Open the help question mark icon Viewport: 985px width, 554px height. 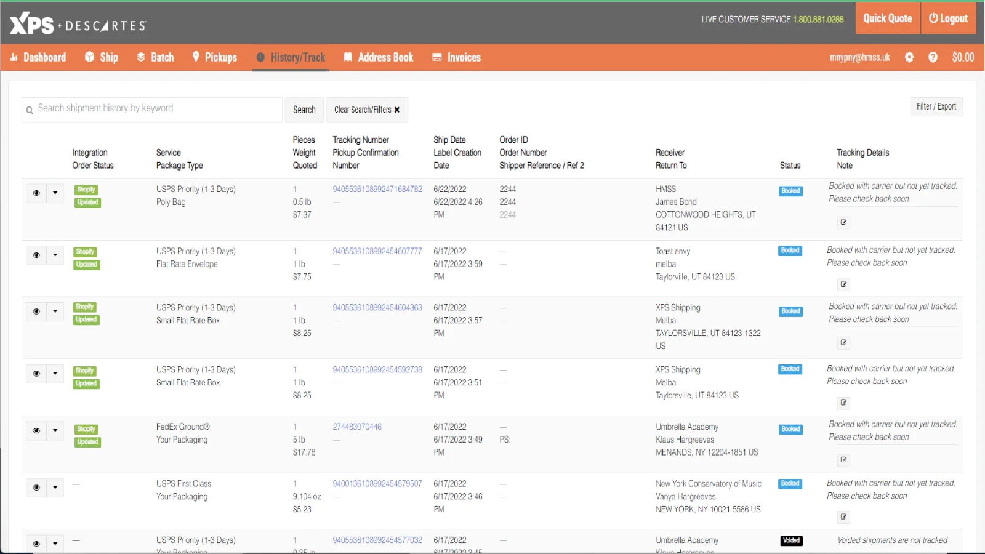tap(933, 57)
